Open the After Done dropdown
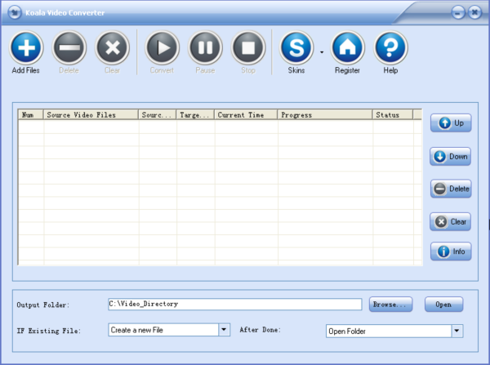 click(457, 331)
